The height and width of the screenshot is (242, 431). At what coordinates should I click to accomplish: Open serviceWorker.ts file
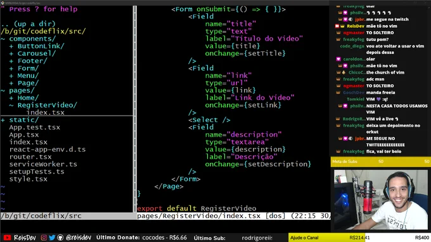point(43,164)
